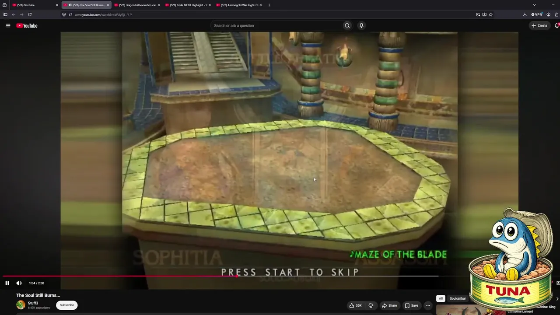
Task: Close the 'The Soul Still Burns' tab
Action: [x=108, y=5]
